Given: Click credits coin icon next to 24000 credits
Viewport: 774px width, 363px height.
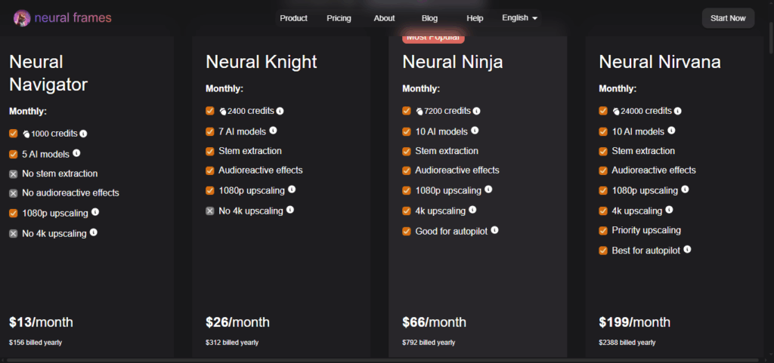Looking at the screenshot, I should coord(616,111).
